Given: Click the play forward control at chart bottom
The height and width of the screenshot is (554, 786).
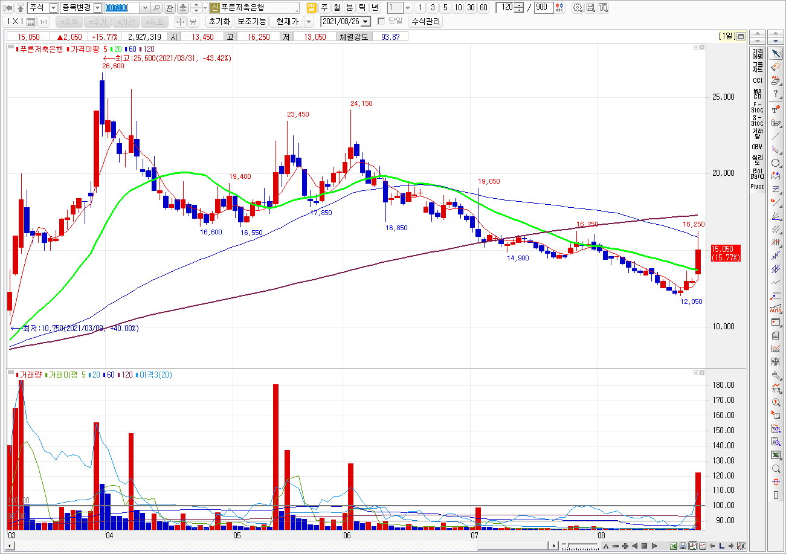Looking at the screenshot, I should pyautogui.click(x=654, y=546).
